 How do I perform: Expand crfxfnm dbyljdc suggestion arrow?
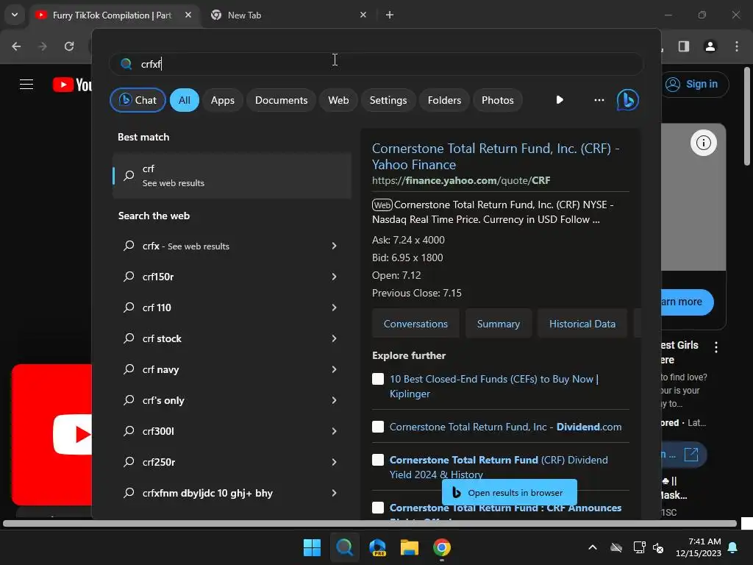coord(335,493)
